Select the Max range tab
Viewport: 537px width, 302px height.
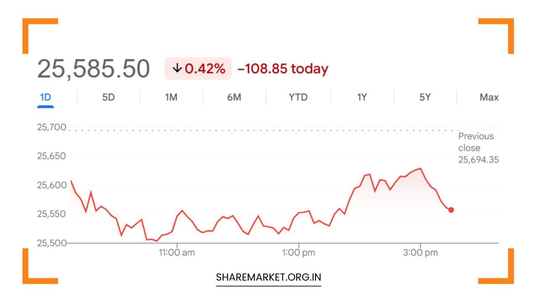(x=489, y=97)
